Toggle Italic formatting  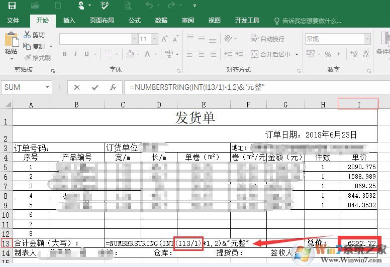75,54
